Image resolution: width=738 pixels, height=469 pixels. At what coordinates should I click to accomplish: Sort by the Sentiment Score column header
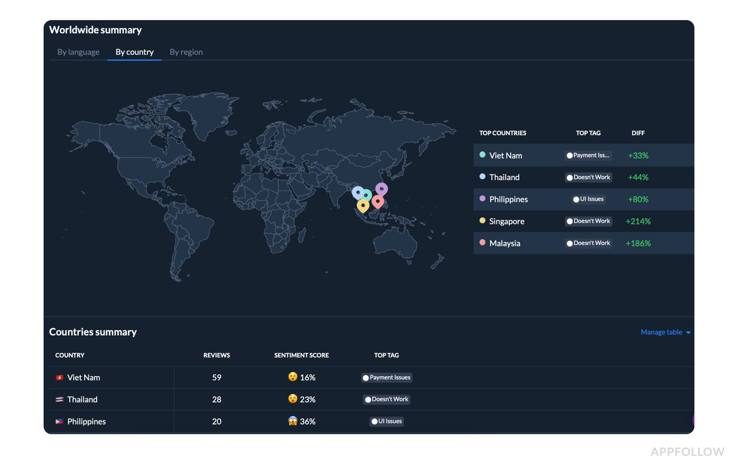click(301, 355)
